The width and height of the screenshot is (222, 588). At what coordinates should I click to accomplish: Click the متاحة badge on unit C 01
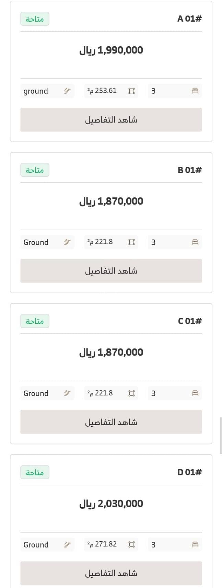tap(35, 321)
